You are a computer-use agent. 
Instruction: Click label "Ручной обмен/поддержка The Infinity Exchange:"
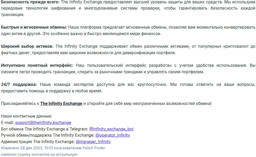click(x=48, y=135)
